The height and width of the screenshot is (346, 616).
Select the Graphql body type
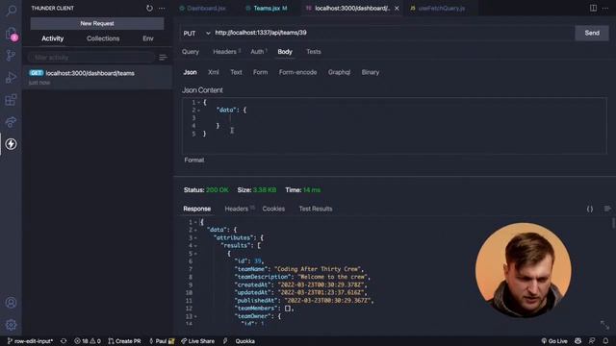click(x=339, y=72)
